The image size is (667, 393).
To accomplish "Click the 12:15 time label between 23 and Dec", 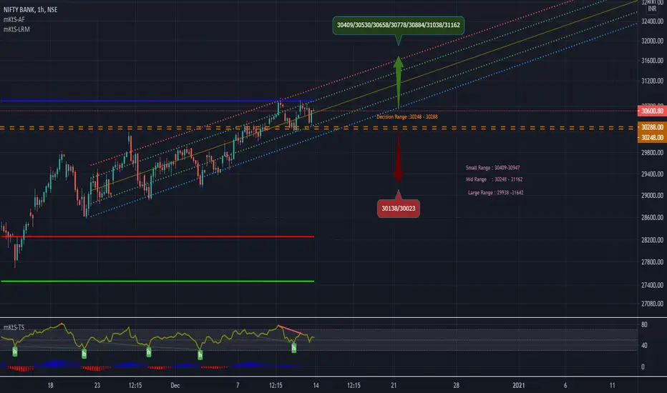I will click(135, 385).
